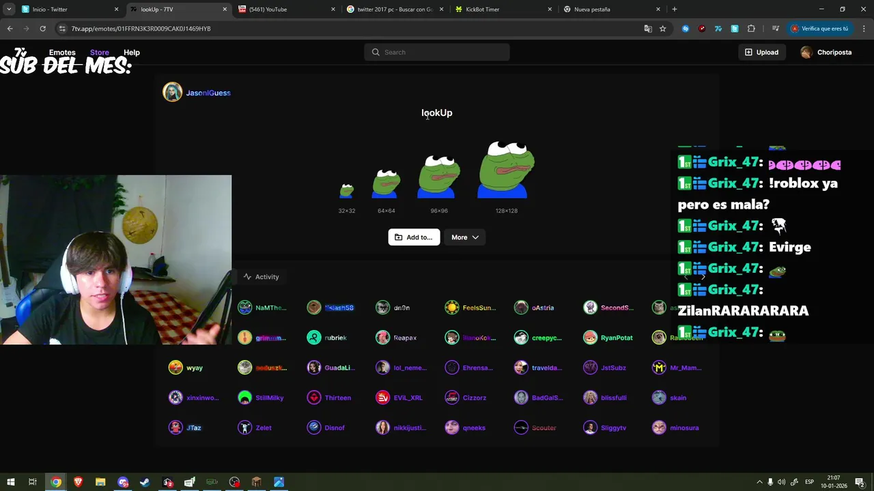Viewport: 874px width, 491px height.
Task: Open NaMThe... user profile
Action: [x=262, y=308]
